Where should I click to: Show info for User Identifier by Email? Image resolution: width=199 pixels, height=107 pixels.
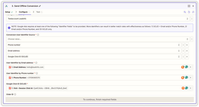36,63
